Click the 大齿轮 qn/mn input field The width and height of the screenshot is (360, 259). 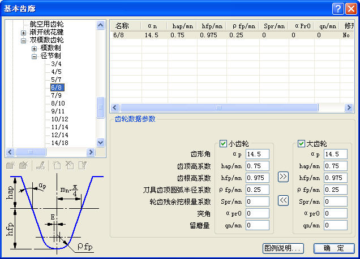tap(336, 226)
